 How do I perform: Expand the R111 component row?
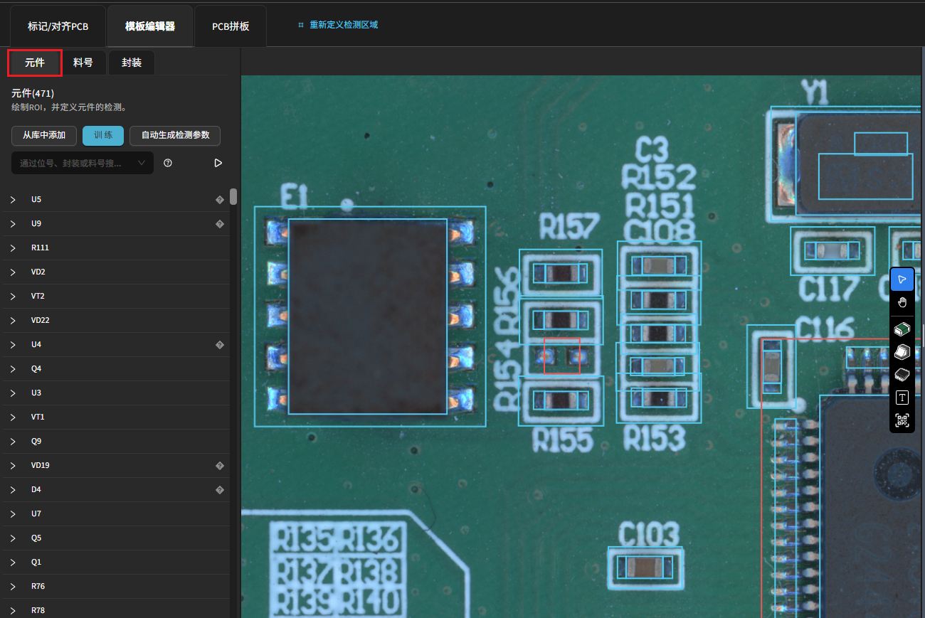tap(13, 248)
